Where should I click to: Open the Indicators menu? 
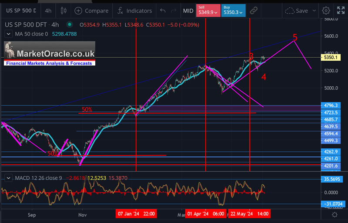click(134, 11)
